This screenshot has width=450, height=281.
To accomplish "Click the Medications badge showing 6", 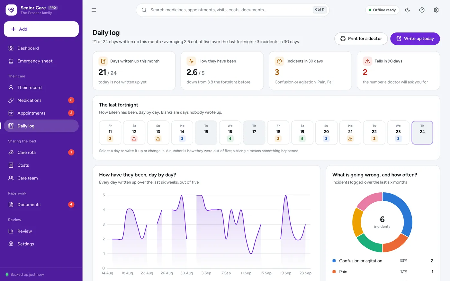I will (x=71, y=100).
